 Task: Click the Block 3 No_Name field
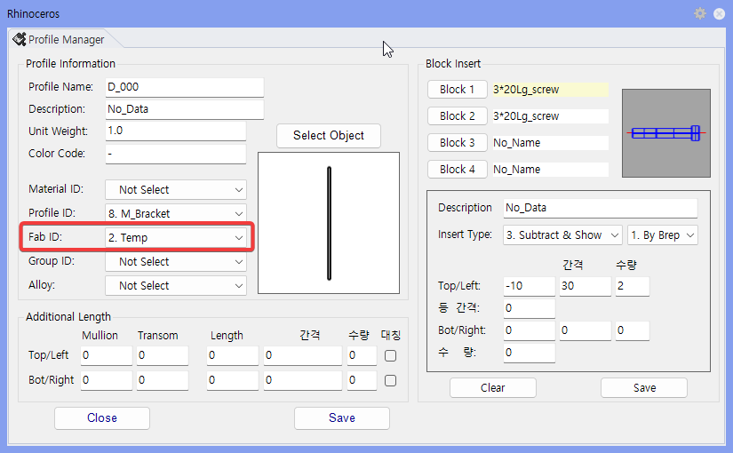pyautogui.click(x=550, y=143)
